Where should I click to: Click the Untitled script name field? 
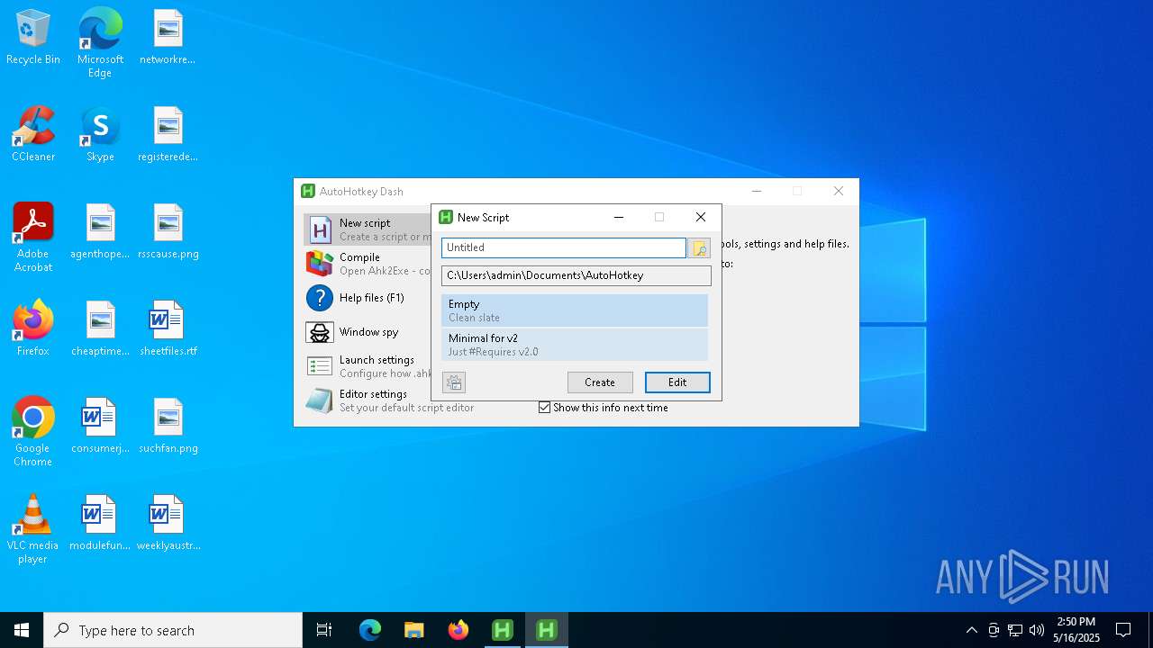[564, 247]
